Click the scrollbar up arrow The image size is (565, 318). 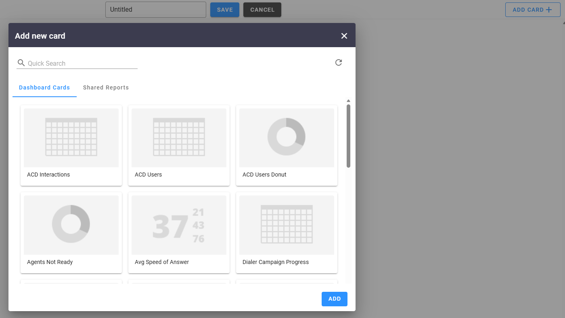(x=348, y=101)
